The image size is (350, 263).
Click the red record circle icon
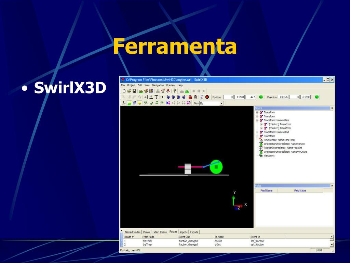coord(207,97)
